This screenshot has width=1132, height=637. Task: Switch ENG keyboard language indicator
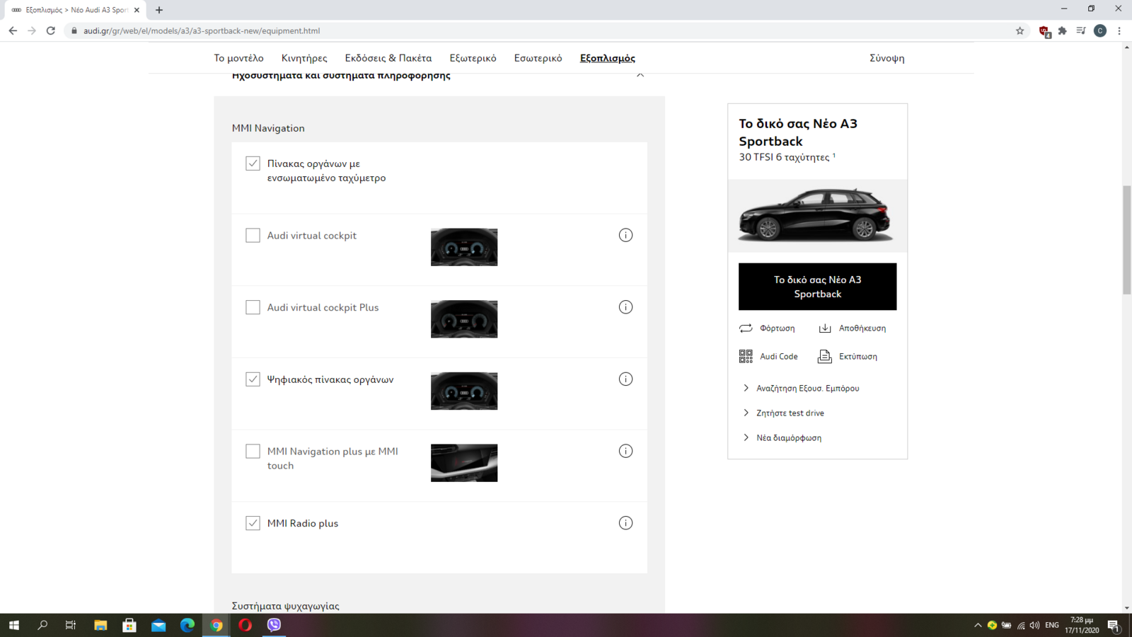click(x=1052, y=626)
